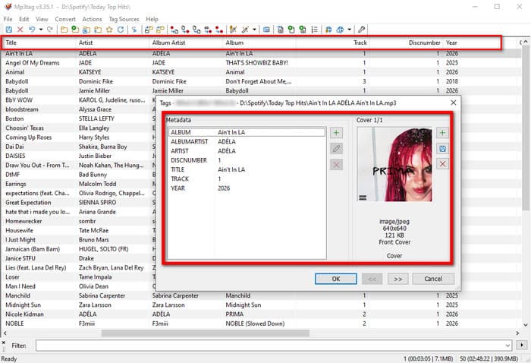Screen dimensions: 531x363
Task: Remove cover with red X beside artwork
Action: [442, 164]
